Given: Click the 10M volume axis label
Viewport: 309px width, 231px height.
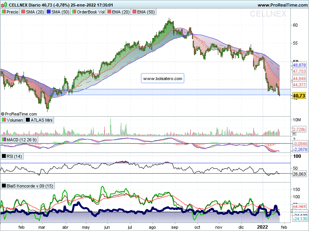Looking at the screenshot, I should [297, 120].
